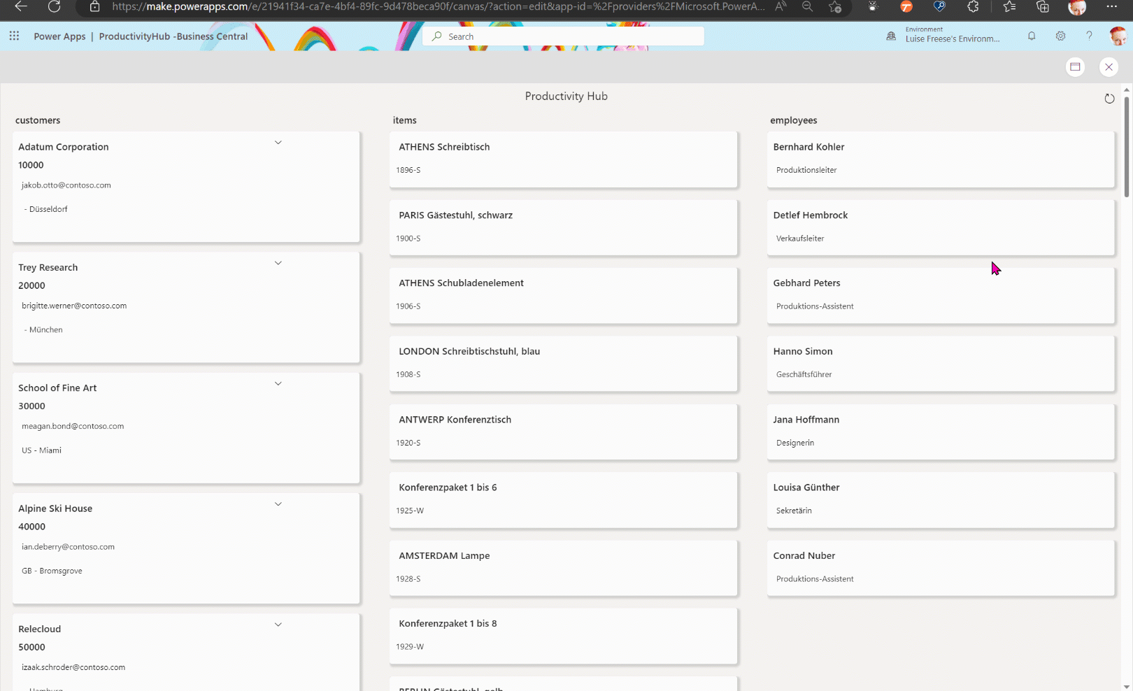This screenshot has height=691, width=1133.
Task: Open the browser Favorites list icon
Action: [x=1009, y=6]
